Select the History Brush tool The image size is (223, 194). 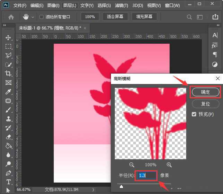click(x=8, y=128)
